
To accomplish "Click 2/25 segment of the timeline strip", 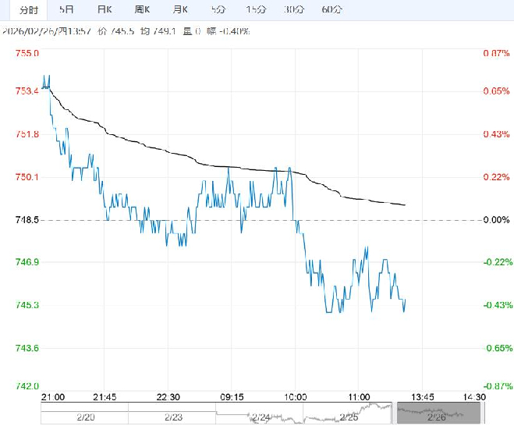I will 349,417.
